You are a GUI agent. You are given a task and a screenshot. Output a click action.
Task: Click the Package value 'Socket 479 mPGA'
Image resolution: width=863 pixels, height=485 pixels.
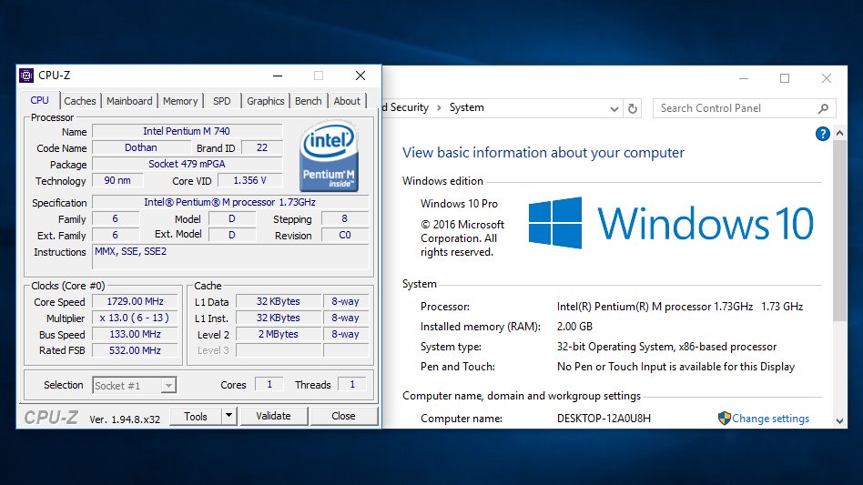[187, 164]
